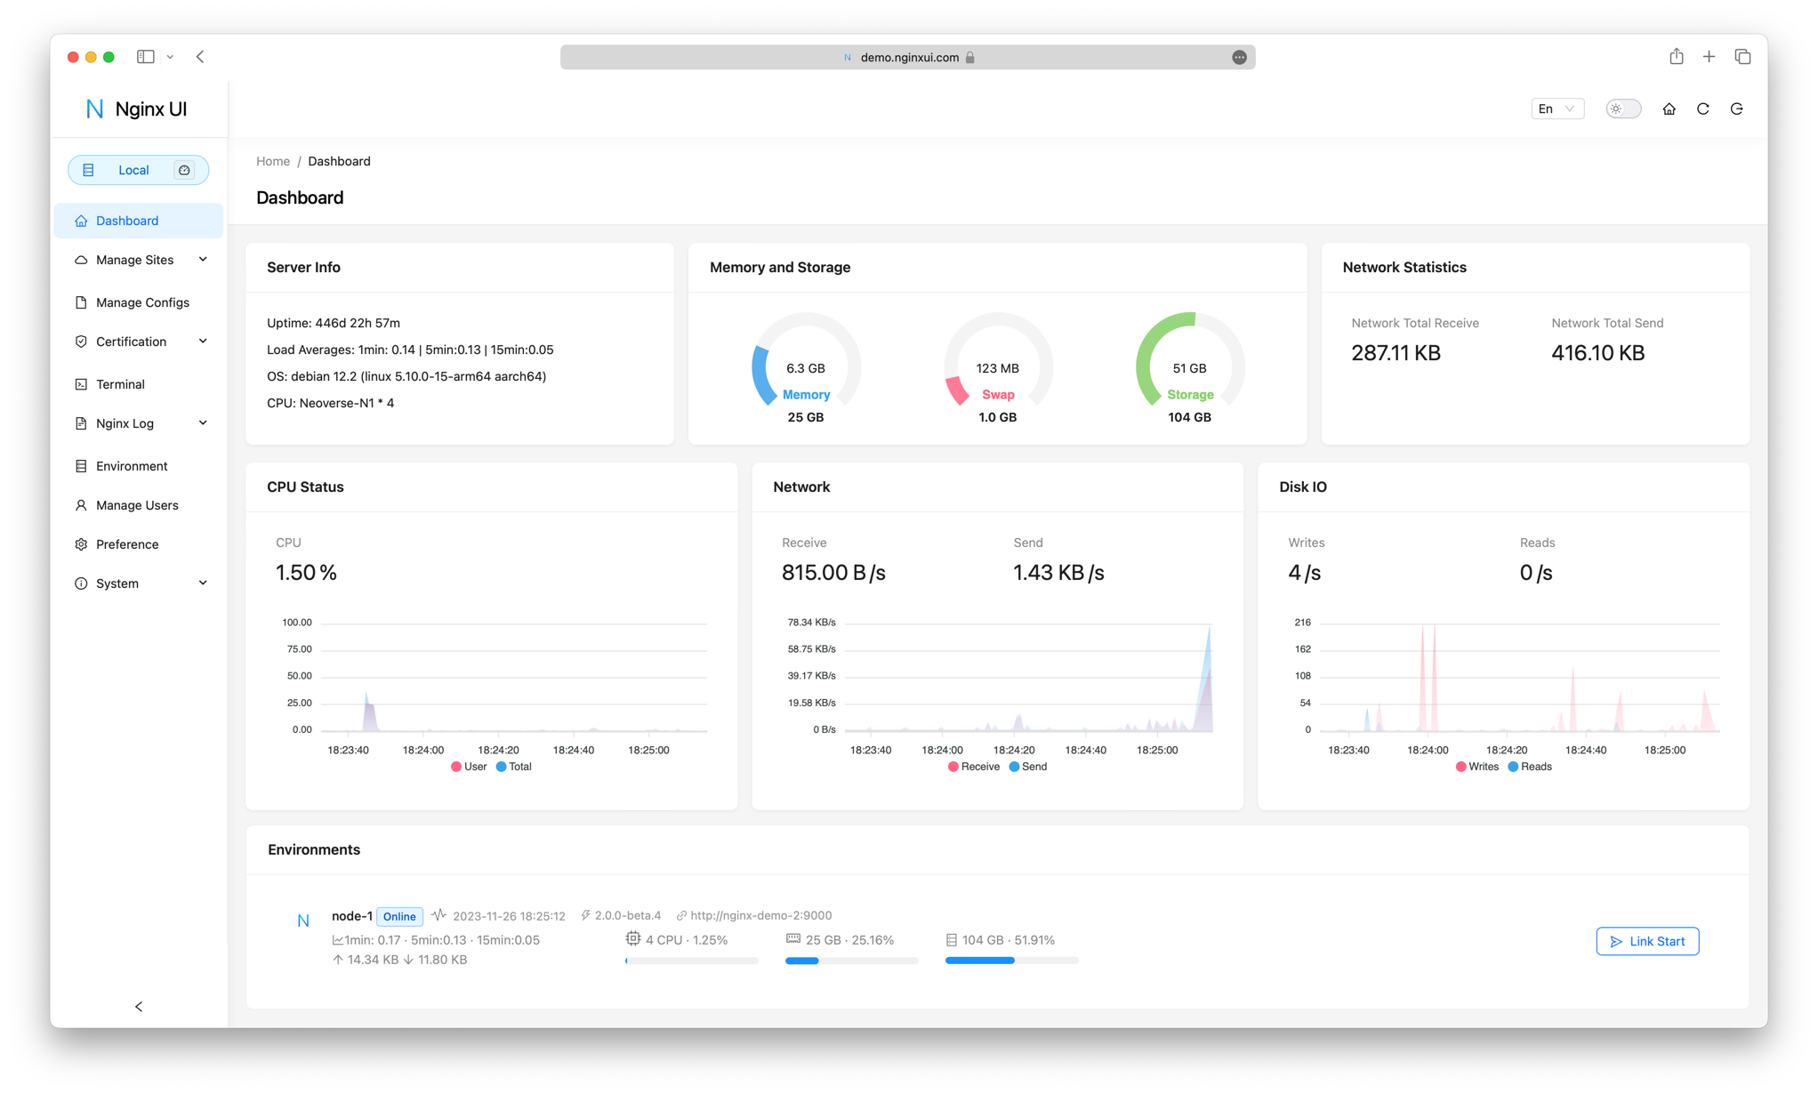The width and height of the screenshot is (1818, 1094).
Task: Collapse sidebar with bottom left arrow
Action: coord(139,1006)
